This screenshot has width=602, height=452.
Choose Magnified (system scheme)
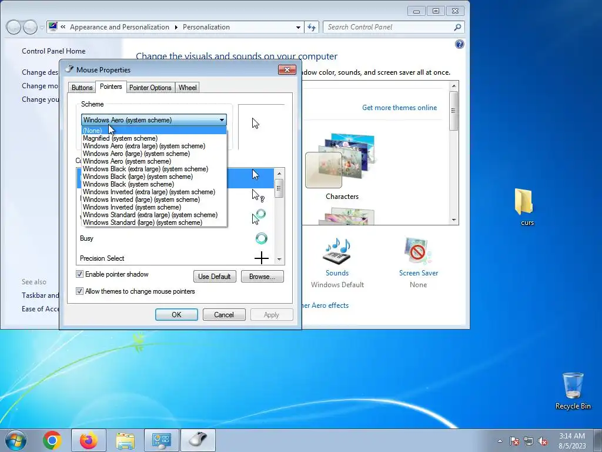[154, 138]
